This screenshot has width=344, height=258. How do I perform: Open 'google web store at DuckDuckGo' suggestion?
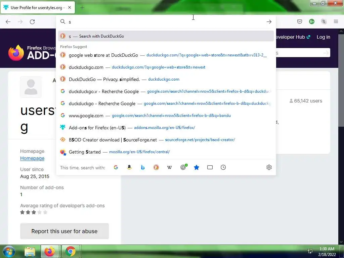tap(166, 55)
